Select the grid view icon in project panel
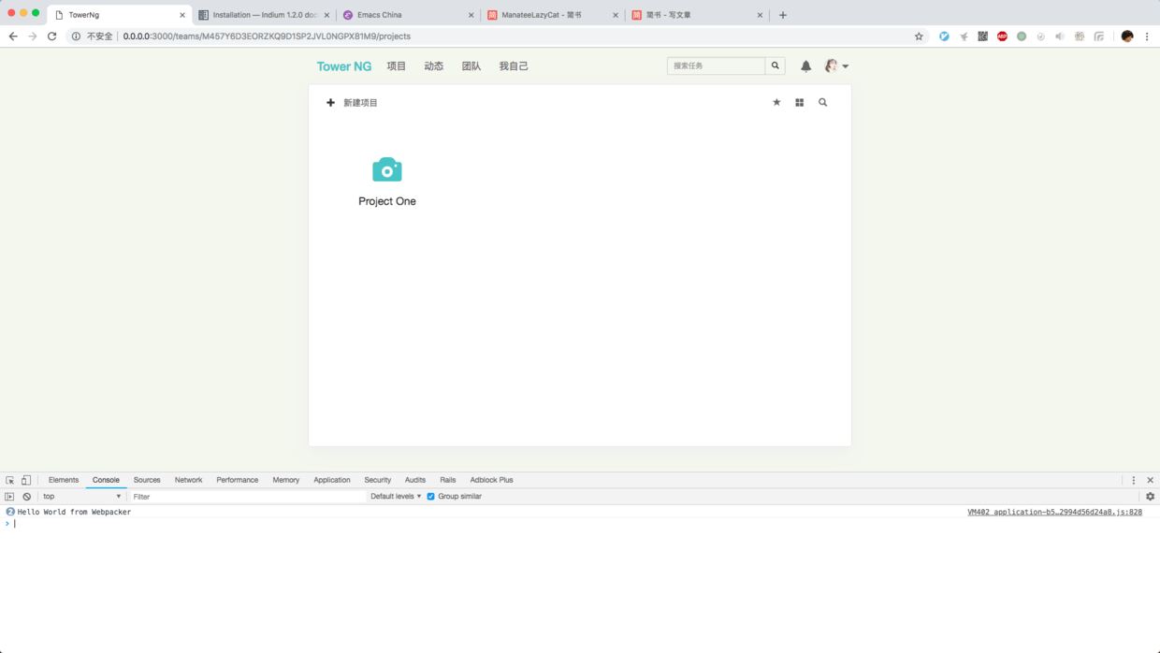The image size is (1160, 653). coord(799,102)
